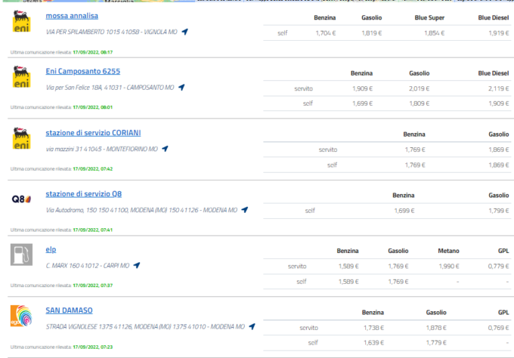The image size is (514, 358).
Task: Select CORIANI self Gasolio price 1,869 €
Action: tap(499, 165)
